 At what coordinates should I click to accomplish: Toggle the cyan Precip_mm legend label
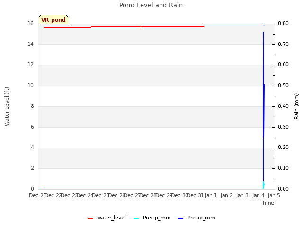click(x=157, y=218)
